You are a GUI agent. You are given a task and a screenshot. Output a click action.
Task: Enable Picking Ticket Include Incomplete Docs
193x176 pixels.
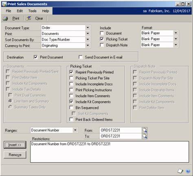point(71,84)
